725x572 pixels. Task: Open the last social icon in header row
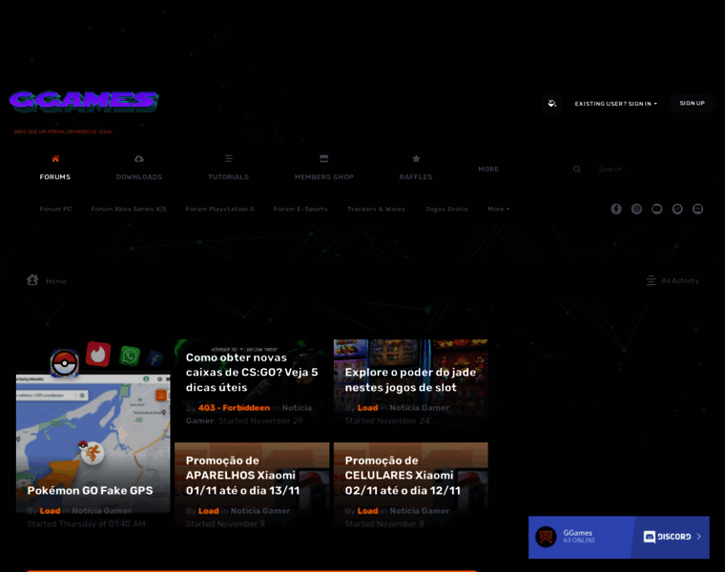697,209
